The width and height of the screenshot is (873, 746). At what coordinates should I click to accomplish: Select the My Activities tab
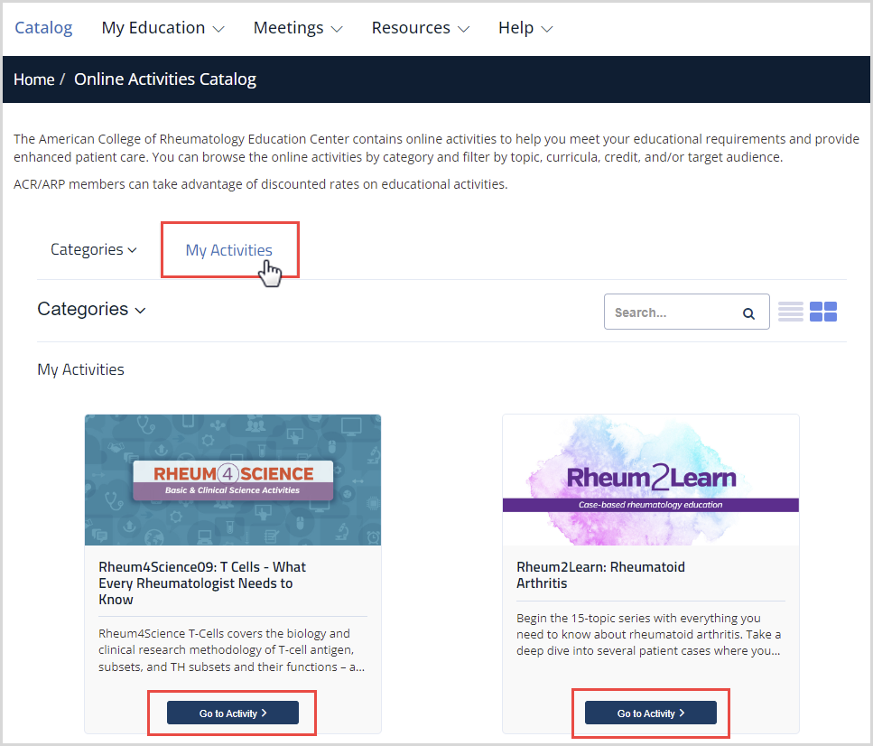[x=228, y=250]
